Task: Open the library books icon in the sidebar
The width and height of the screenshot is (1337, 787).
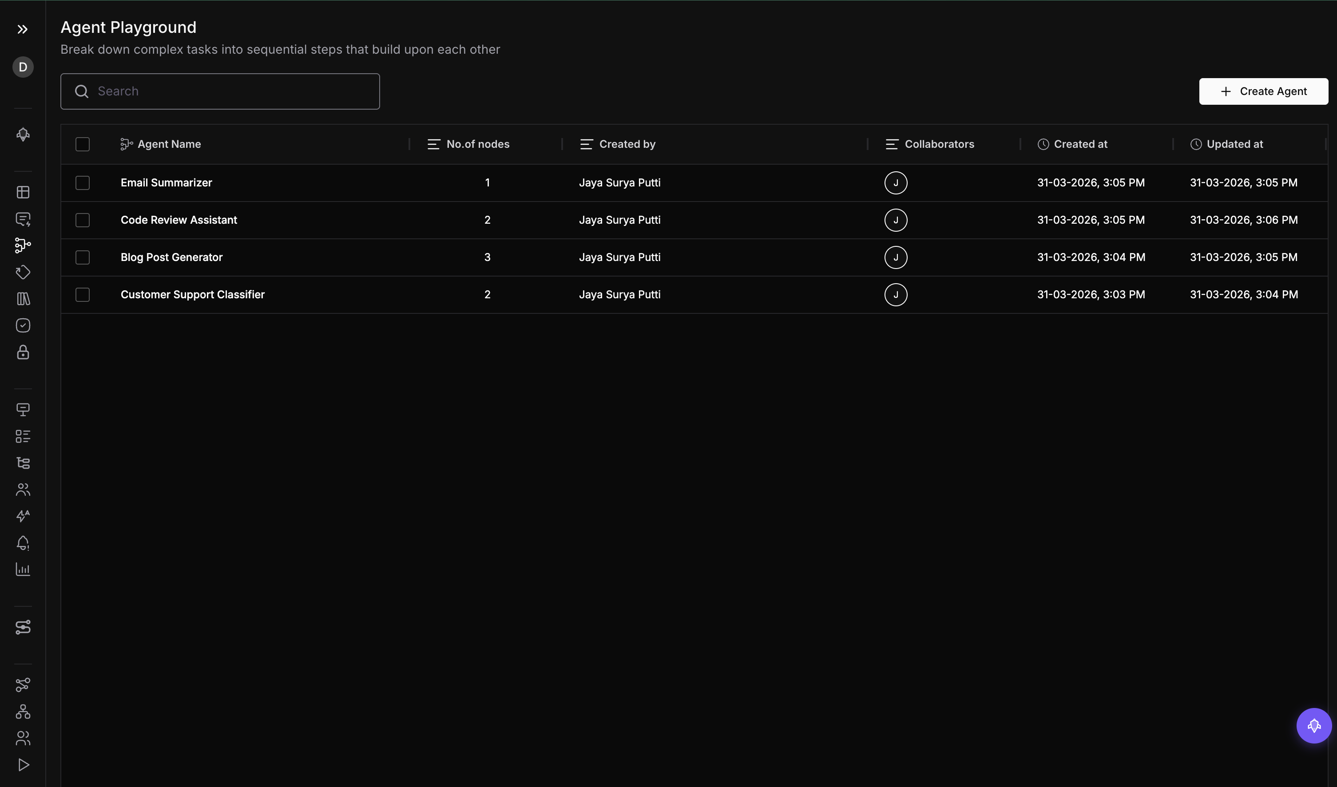Action: [x=23, y=299]
